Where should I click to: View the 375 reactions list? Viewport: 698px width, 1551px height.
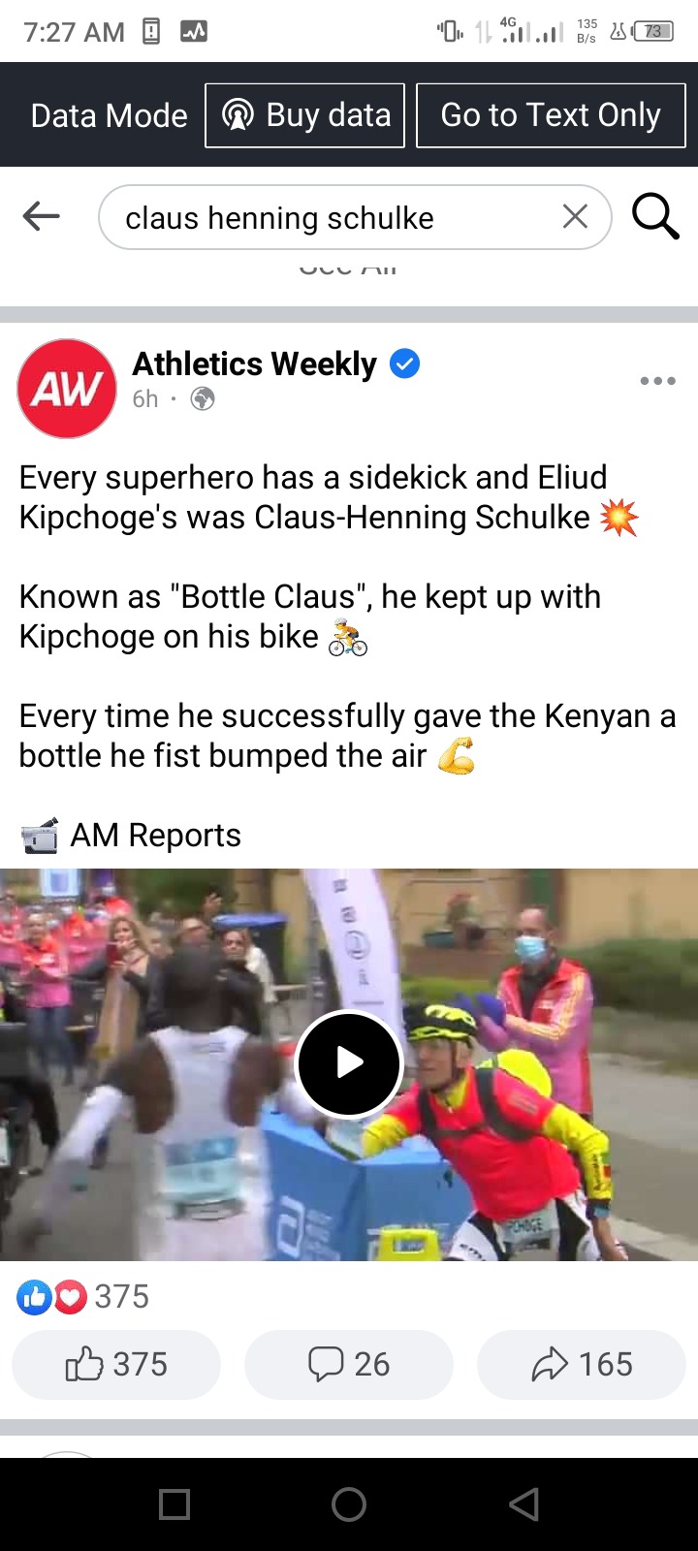click(83, 1296)
